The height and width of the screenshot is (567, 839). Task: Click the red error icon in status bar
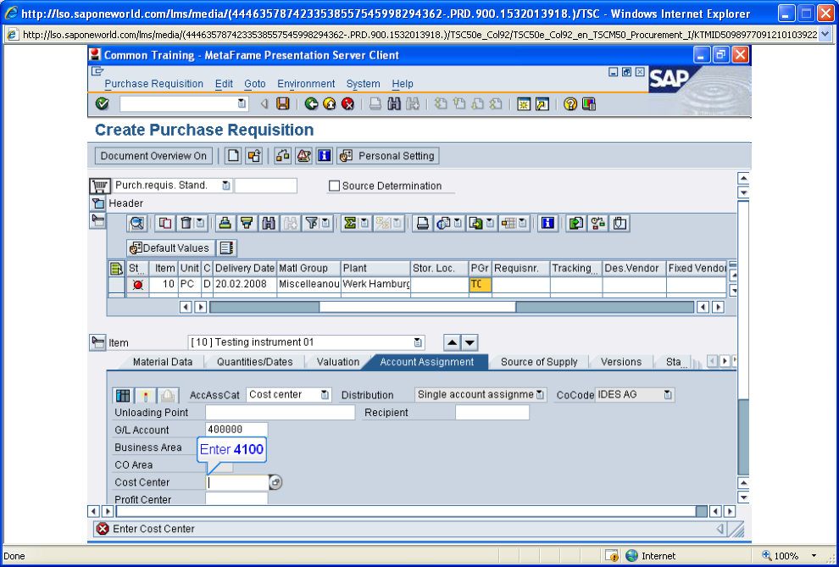tap(103, 529)
